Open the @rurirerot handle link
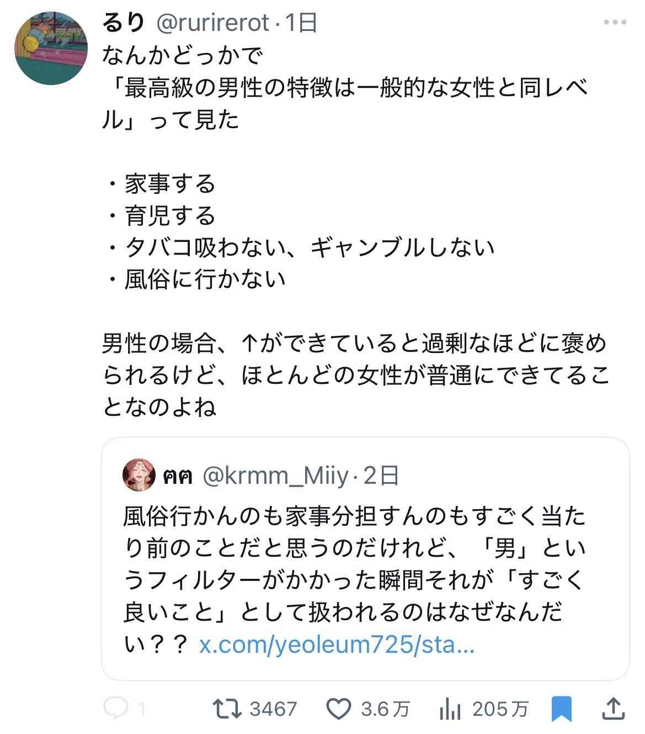The height and width of the screenshot is (734, 645). [x=213, y=23]
